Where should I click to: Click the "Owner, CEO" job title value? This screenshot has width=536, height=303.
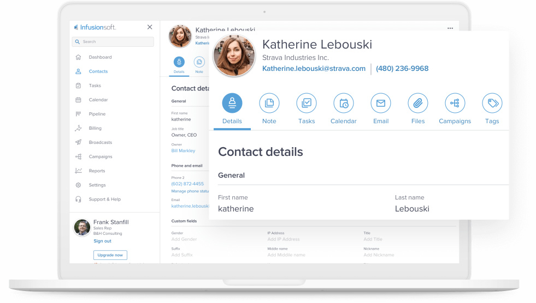point(184,135)
